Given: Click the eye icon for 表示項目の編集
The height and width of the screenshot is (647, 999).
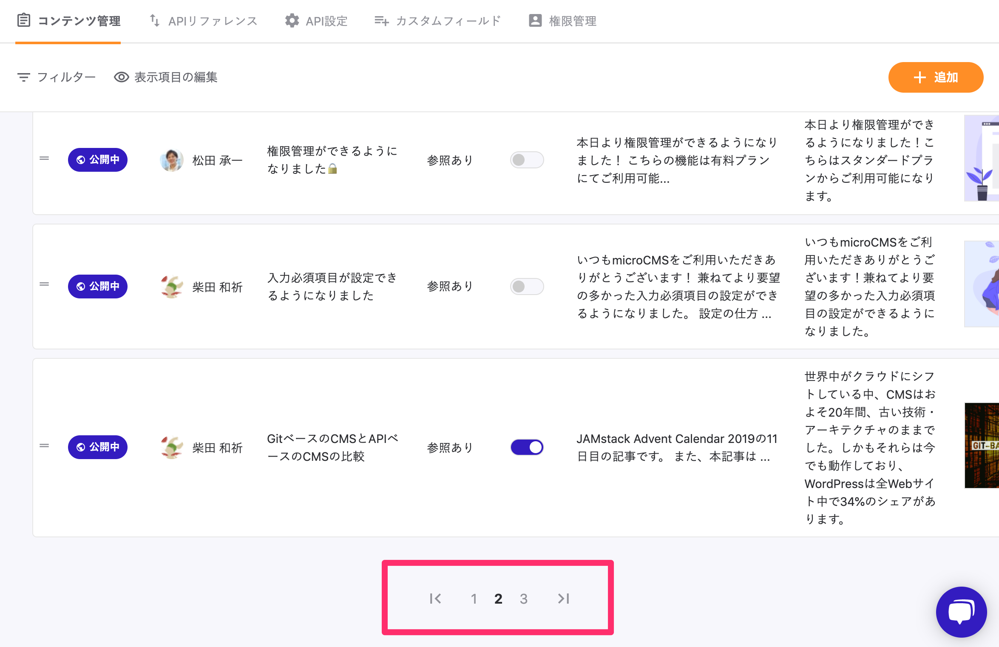Looking at the screenshot, I should (x=122, y=77).
